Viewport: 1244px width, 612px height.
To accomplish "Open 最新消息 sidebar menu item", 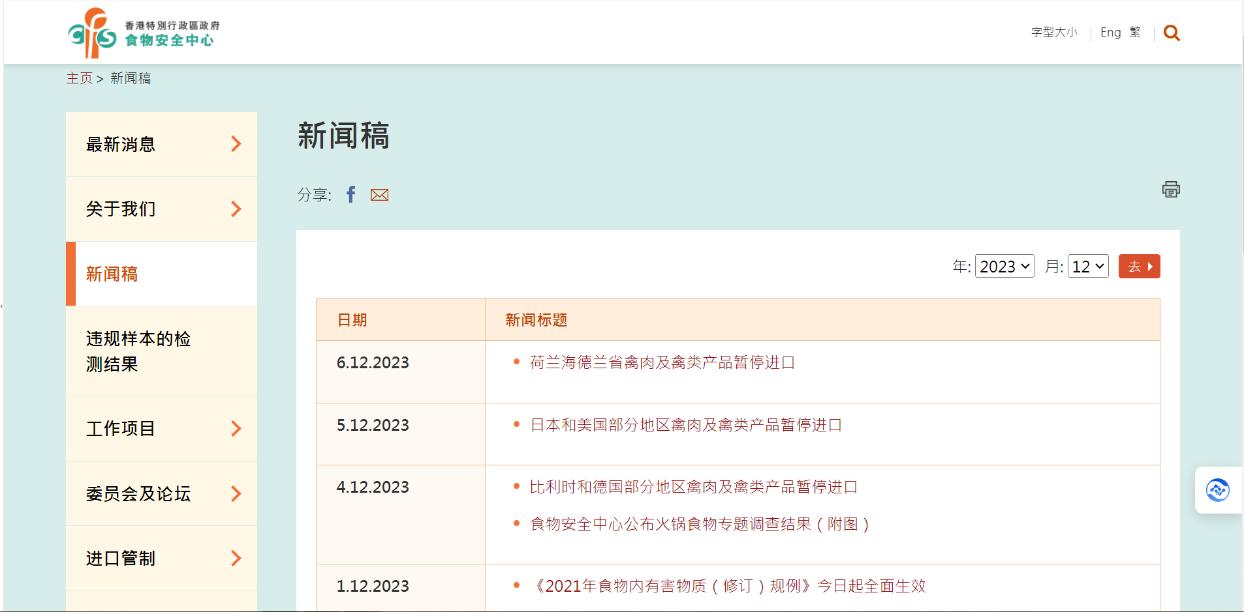I will (x=161, y=144).
